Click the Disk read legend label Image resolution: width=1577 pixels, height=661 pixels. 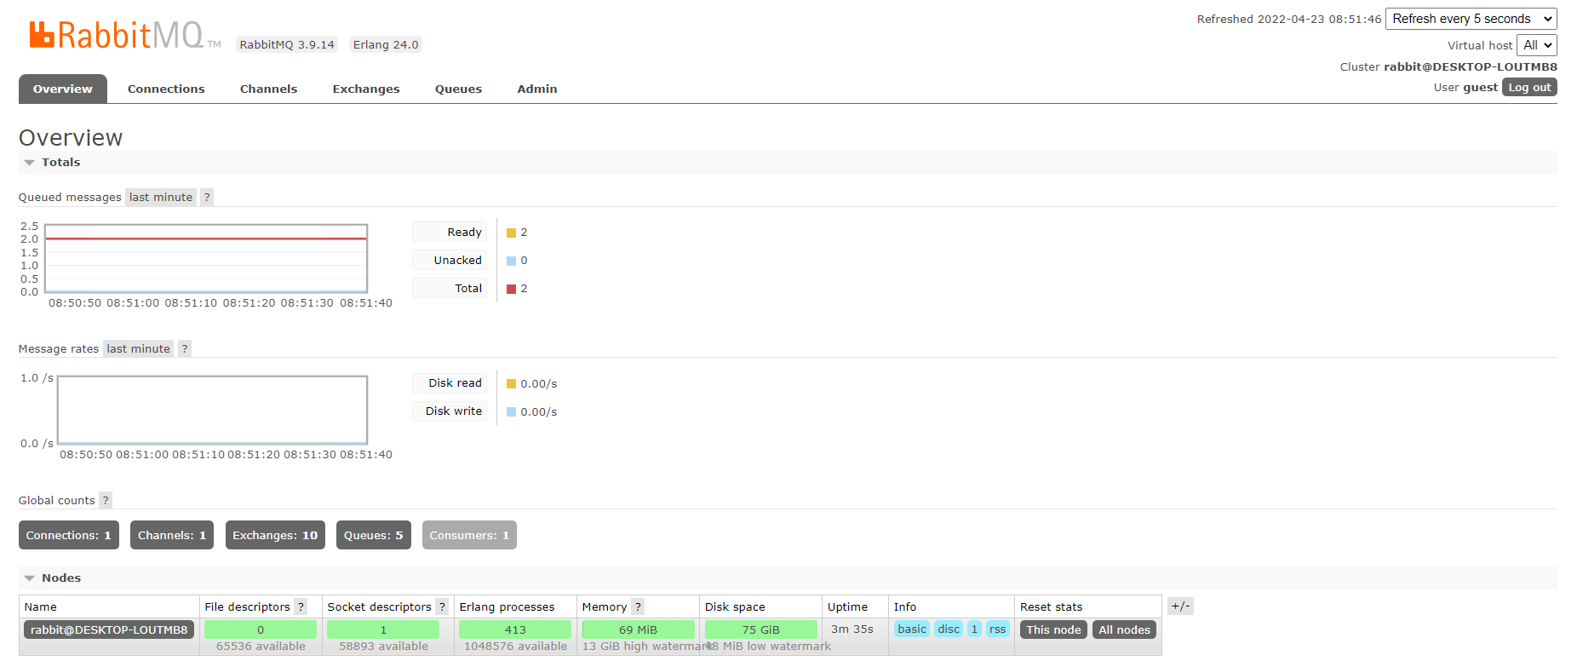(x=450, y=382)
